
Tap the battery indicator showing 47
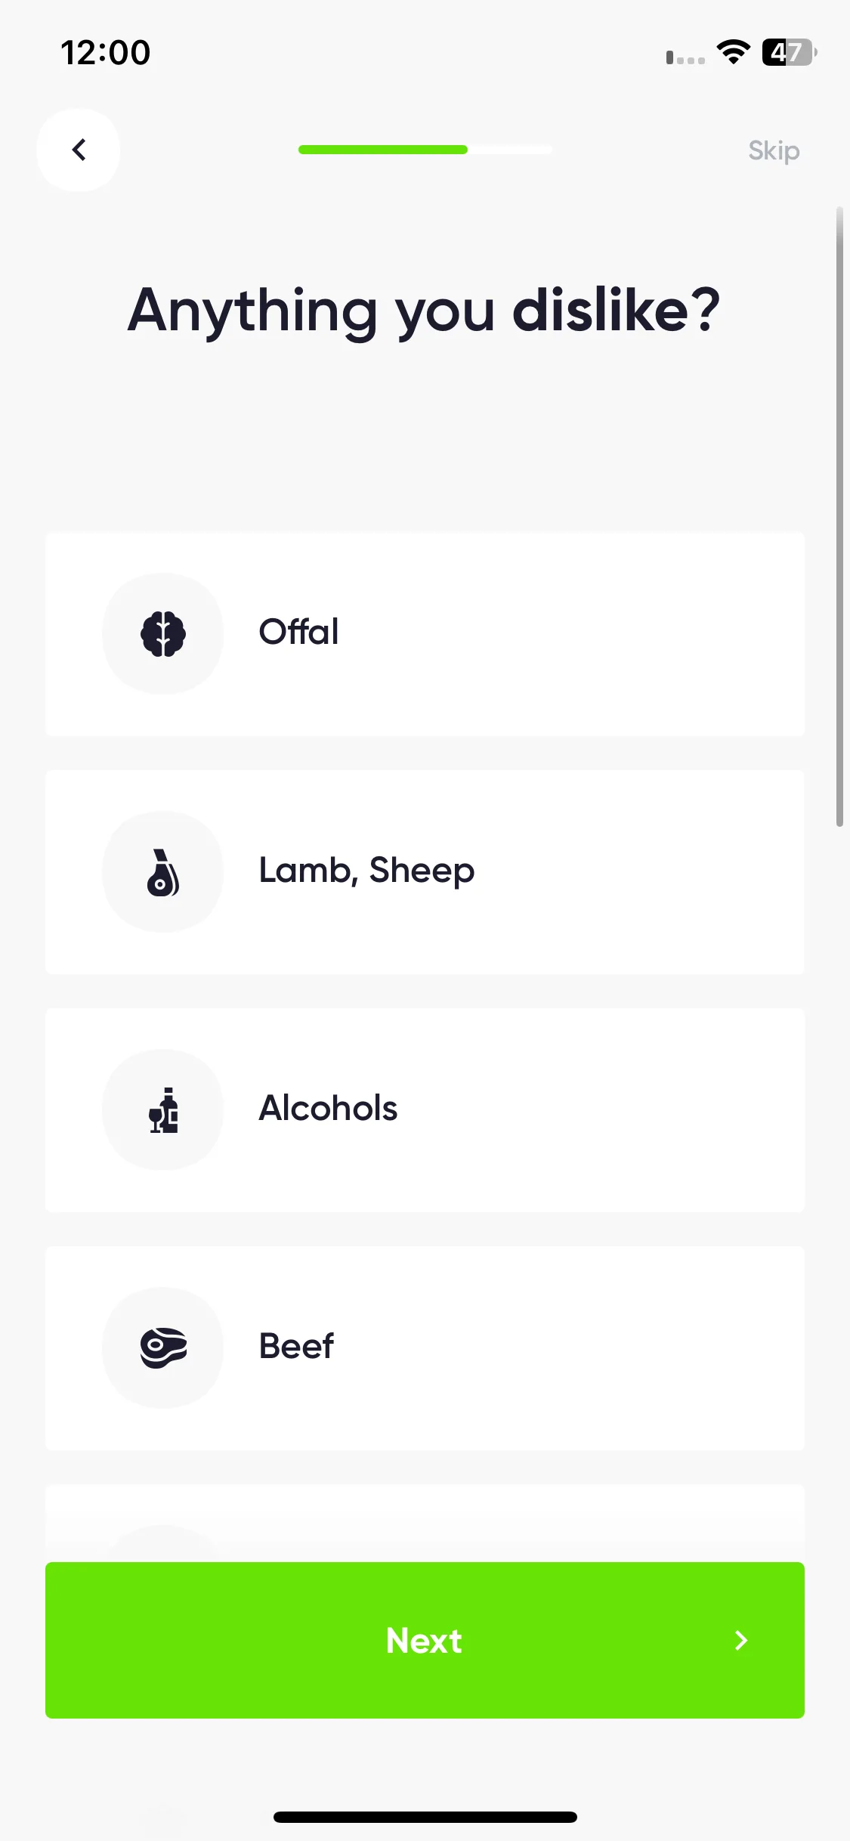pyautogui.click(x=790, y=52)
